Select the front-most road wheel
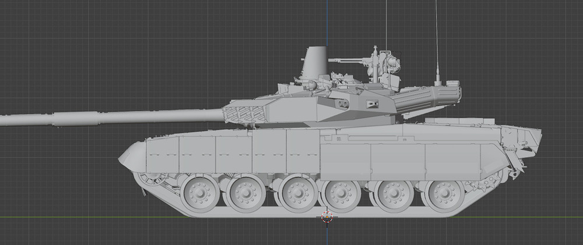 click(200, 193)
